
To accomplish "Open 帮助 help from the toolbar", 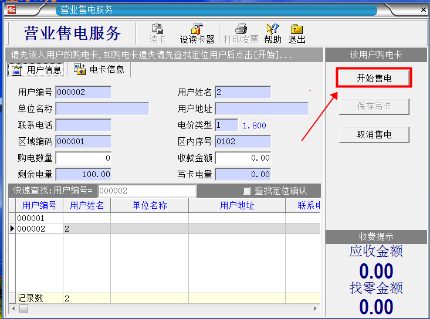I will pyautogui.click(x=272, y=33).
